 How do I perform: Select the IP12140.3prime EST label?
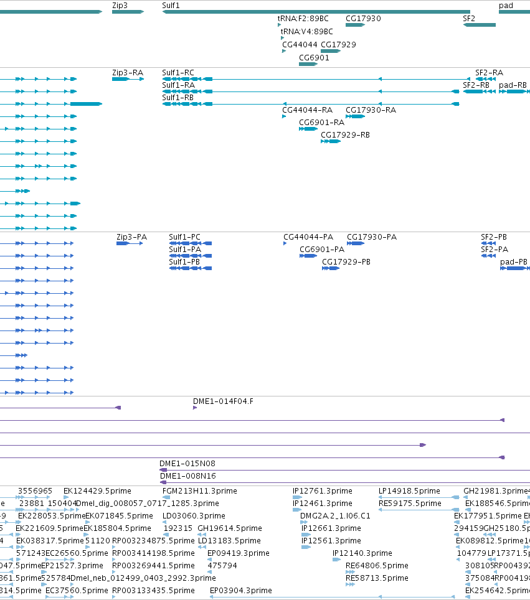362,553
